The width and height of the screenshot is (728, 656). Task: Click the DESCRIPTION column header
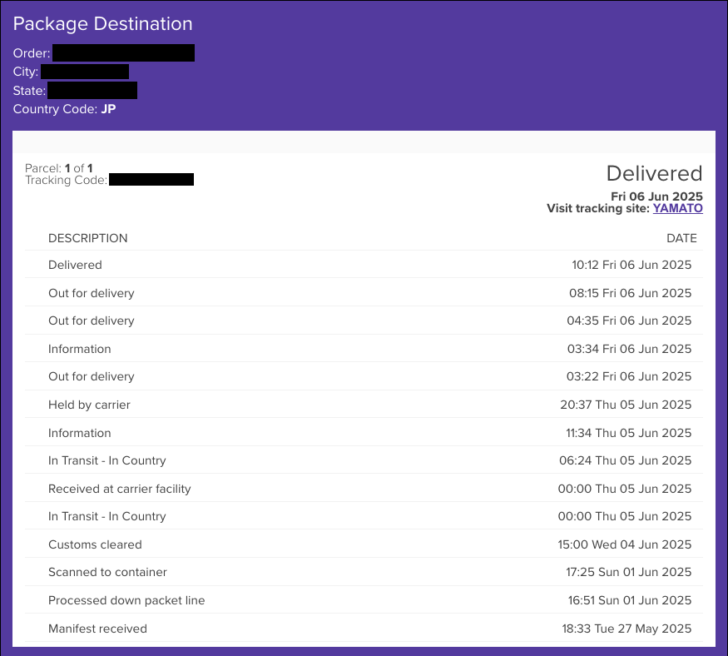87,238
